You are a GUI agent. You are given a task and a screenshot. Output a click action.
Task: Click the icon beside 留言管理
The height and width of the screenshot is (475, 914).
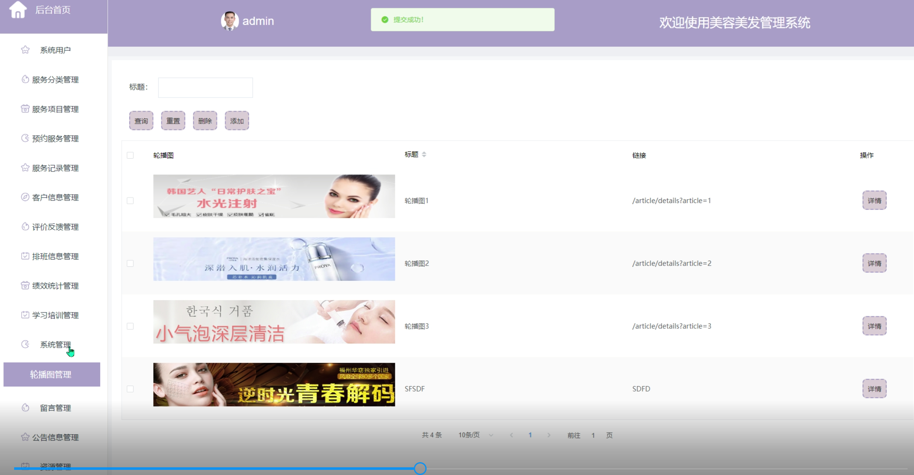[x=25, y=407]
